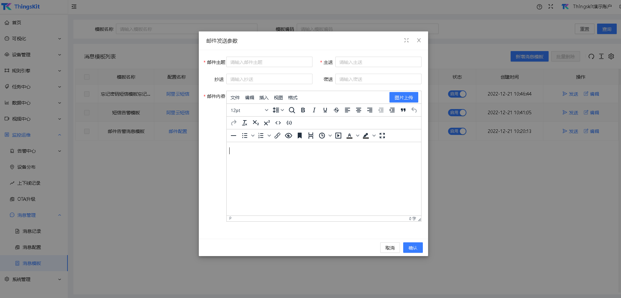Open the line height dropdown

click(278, 110)
